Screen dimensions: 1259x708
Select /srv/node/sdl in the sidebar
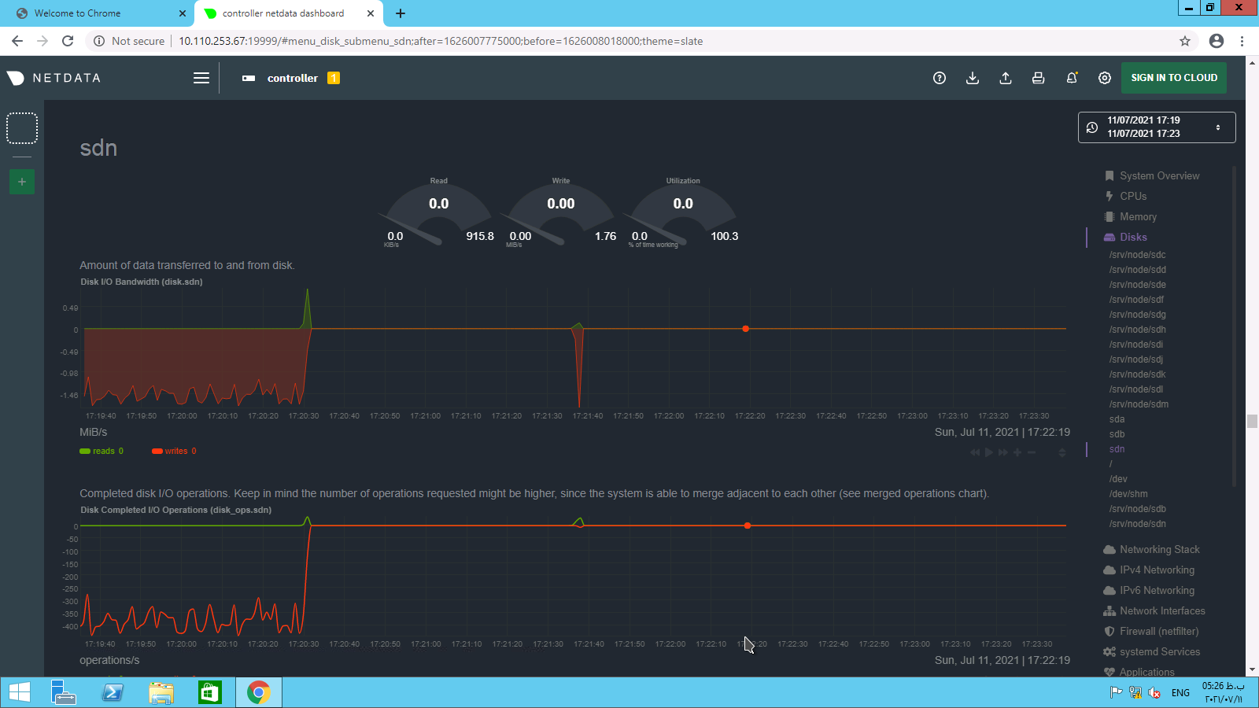point(1136,389)
